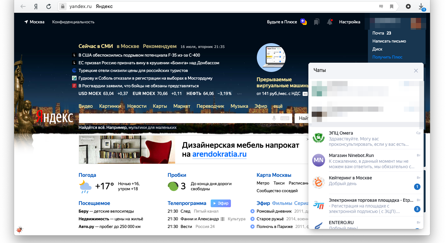This screenshot has width=448, height=243.
Task: Open the Переводчик service
Action: [x=210, y=106]
